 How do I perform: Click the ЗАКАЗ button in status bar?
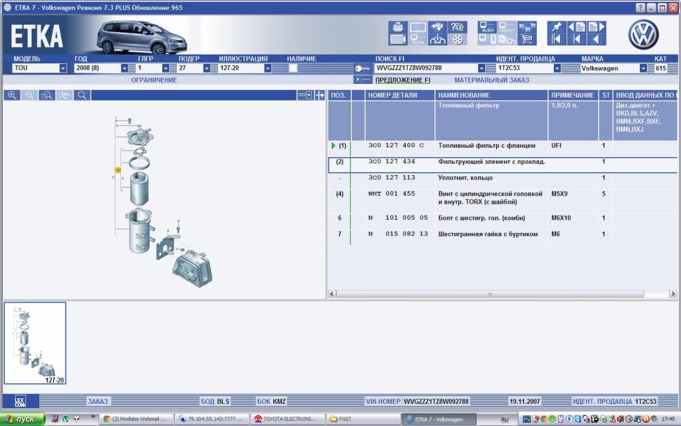(x=98, y=401)
